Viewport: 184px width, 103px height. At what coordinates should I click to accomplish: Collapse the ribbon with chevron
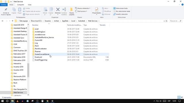[179, 5]
